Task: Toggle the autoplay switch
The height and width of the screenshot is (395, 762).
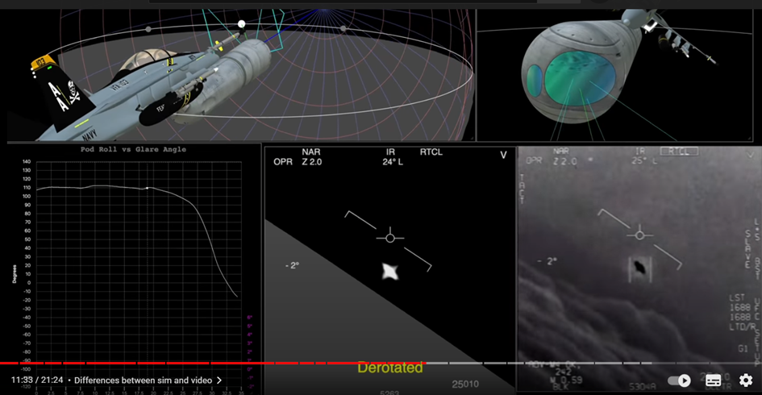Action: pyautogui.click(x=679, y=380)
